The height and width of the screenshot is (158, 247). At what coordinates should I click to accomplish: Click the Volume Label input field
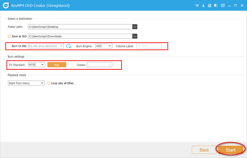tap(149, 46)
